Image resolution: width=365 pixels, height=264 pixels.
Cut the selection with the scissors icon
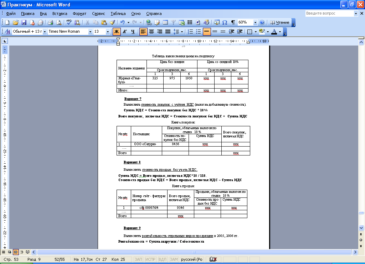pos(88,22)
